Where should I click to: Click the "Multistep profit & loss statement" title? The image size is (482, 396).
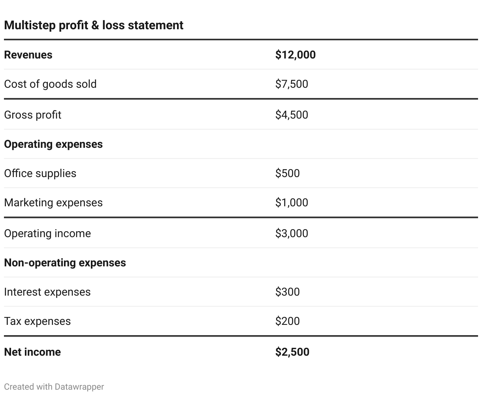click(x=94, y=25)
